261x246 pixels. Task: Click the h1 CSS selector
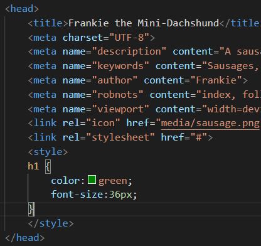(x=33, y=166)
